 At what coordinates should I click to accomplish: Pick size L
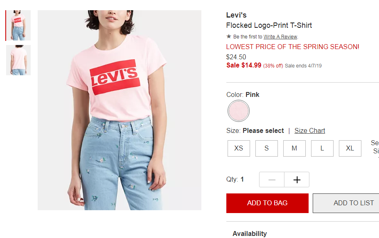tap(322, 148)
